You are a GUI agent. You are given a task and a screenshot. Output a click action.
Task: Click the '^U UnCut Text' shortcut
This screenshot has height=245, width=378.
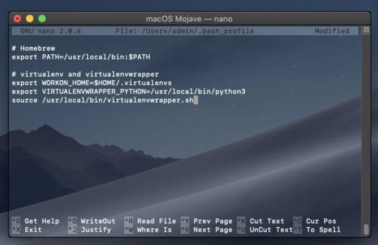[265, 230]
